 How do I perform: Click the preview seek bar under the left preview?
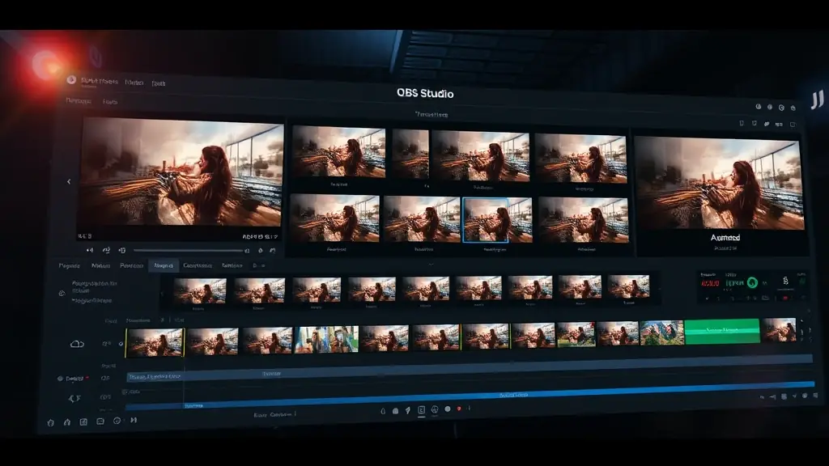click(x=189, y=251)
